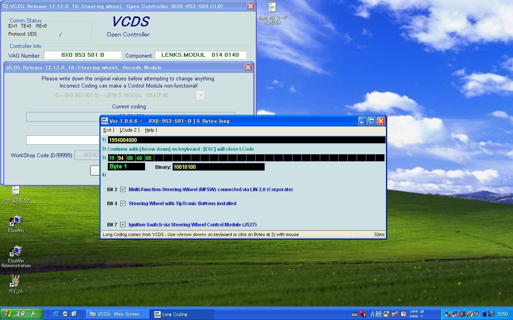Viewport: 513px width, 320px height.
Task: Open the language bar options arrow
Action: (x=422, y=316)
